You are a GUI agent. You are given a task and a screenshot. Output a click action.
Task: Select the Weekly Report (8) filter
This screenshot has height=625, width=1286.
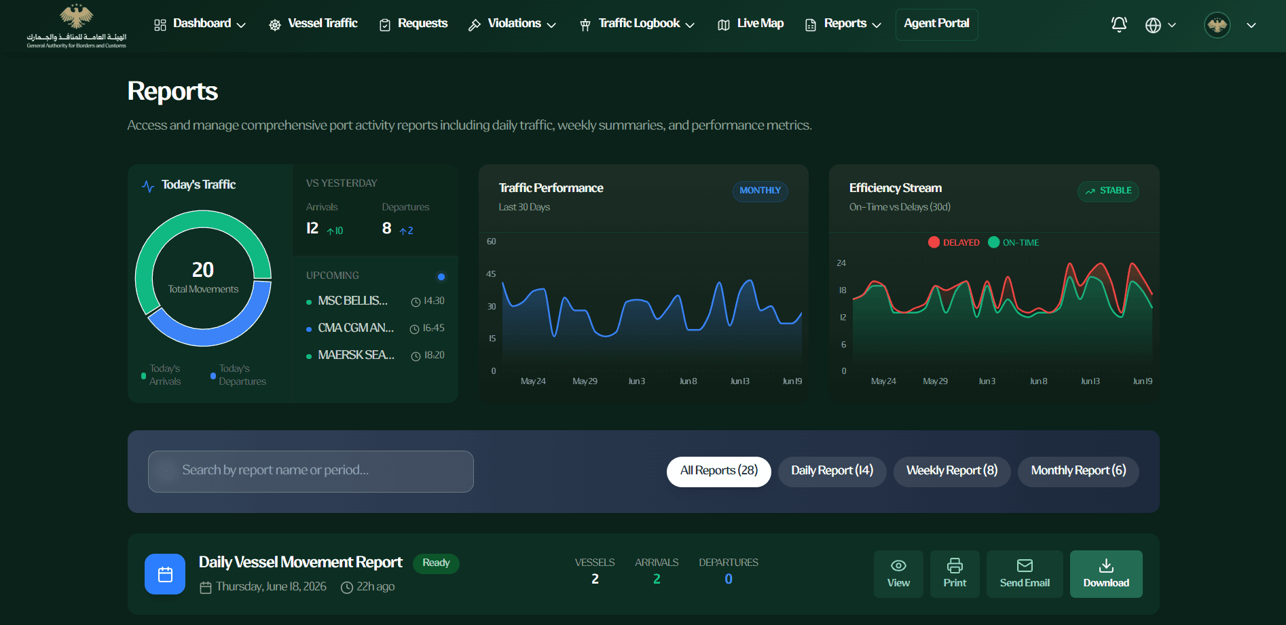952,472
